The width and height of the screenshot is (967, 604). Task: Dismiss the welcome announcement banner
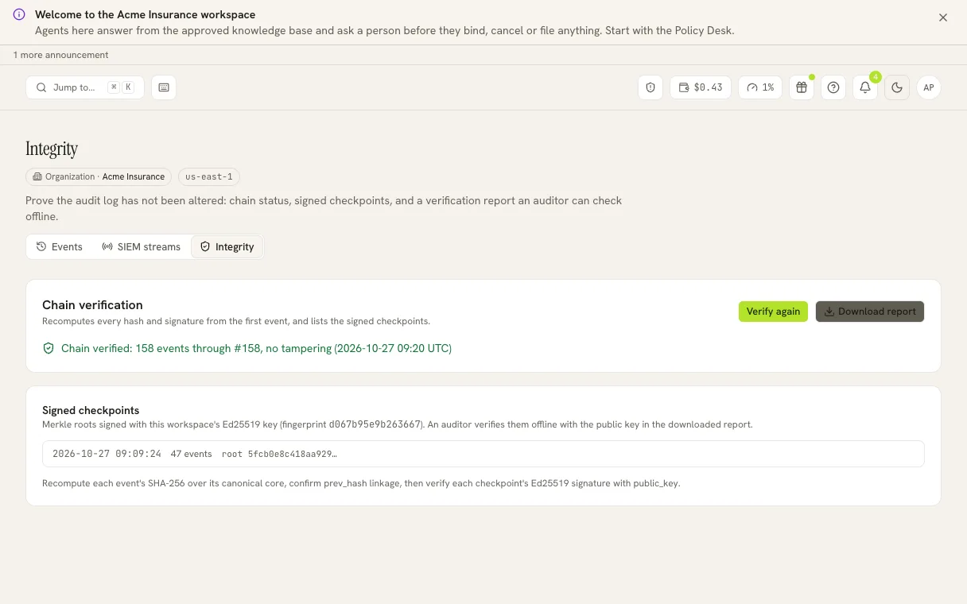943,17
